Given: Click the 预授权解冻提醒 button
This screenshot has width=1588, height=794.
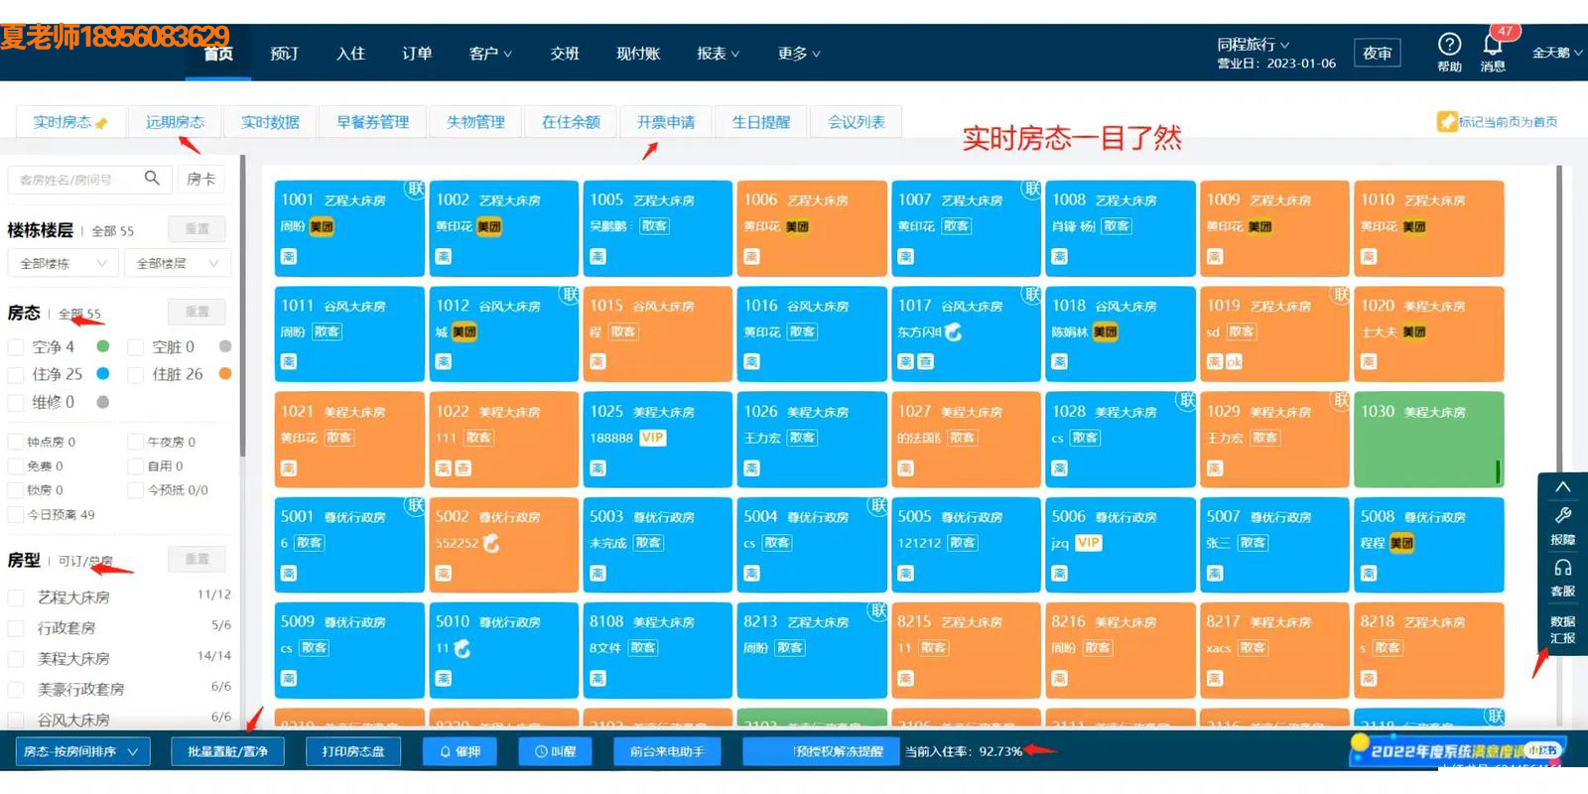Looking at the screenshot, I should 823,751.
